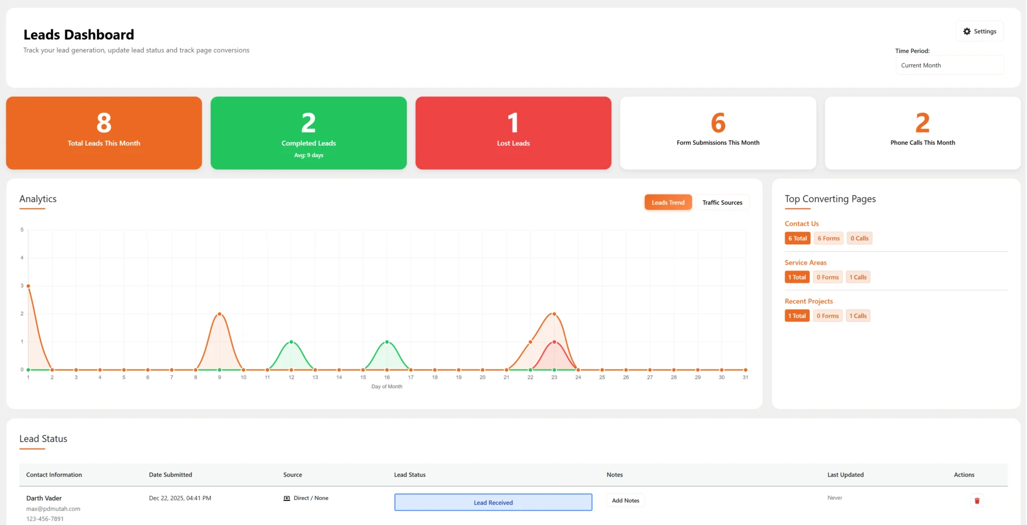The image size is (1027, 525).
Task: Open the Time Period dropdown
Action: [949, 65]
